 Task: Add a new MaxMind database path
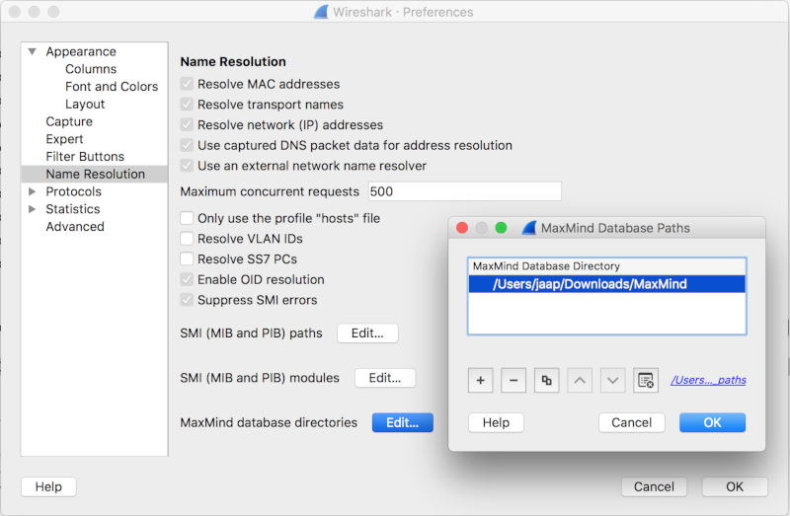(x=480, y=380)
